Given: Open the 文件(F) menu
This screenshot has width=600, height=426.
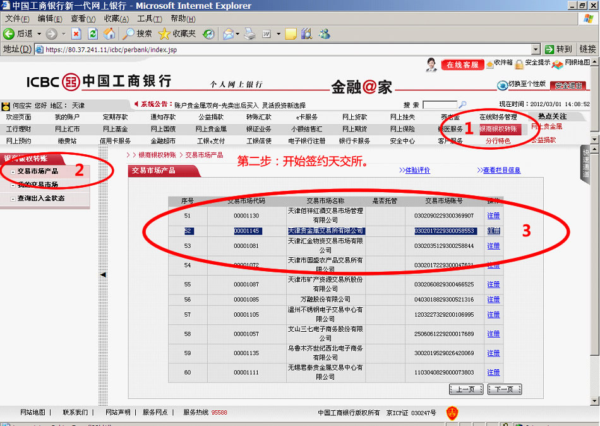Looking at the screenshot, I should click(17, 19).
